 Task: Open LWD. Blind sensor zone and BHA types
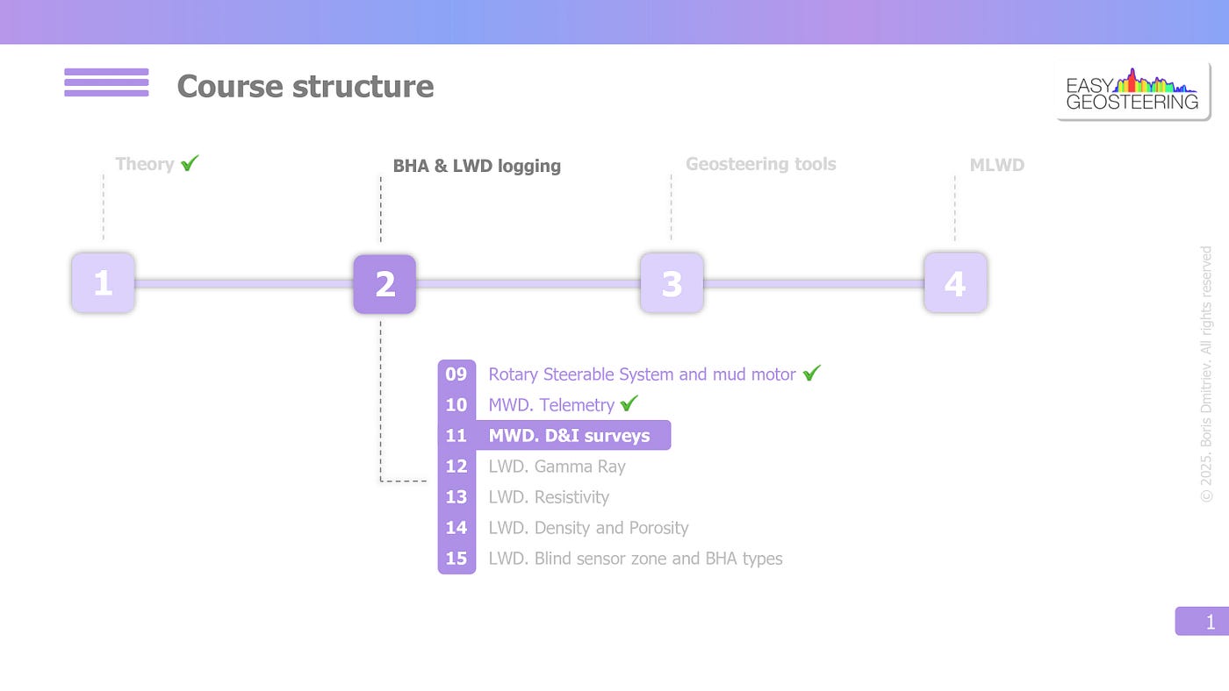pos(636,559)
